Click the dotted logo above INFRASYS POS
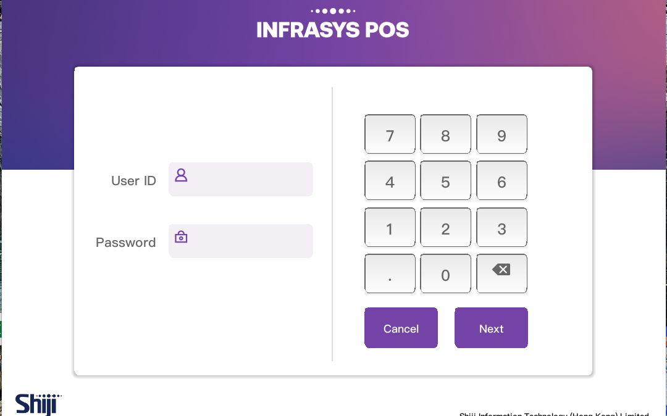The image size is (667, 416). tap(333, 10)
